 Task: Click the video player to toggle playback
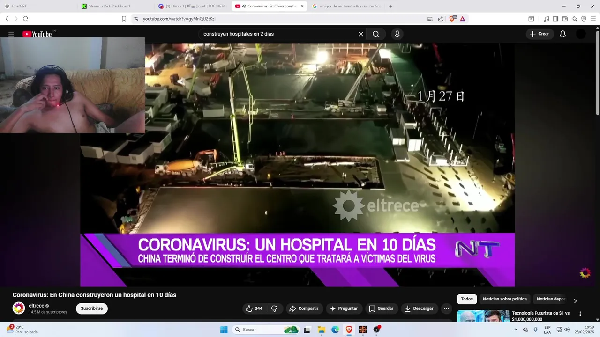pyautogui.click(x=297, y=165)
